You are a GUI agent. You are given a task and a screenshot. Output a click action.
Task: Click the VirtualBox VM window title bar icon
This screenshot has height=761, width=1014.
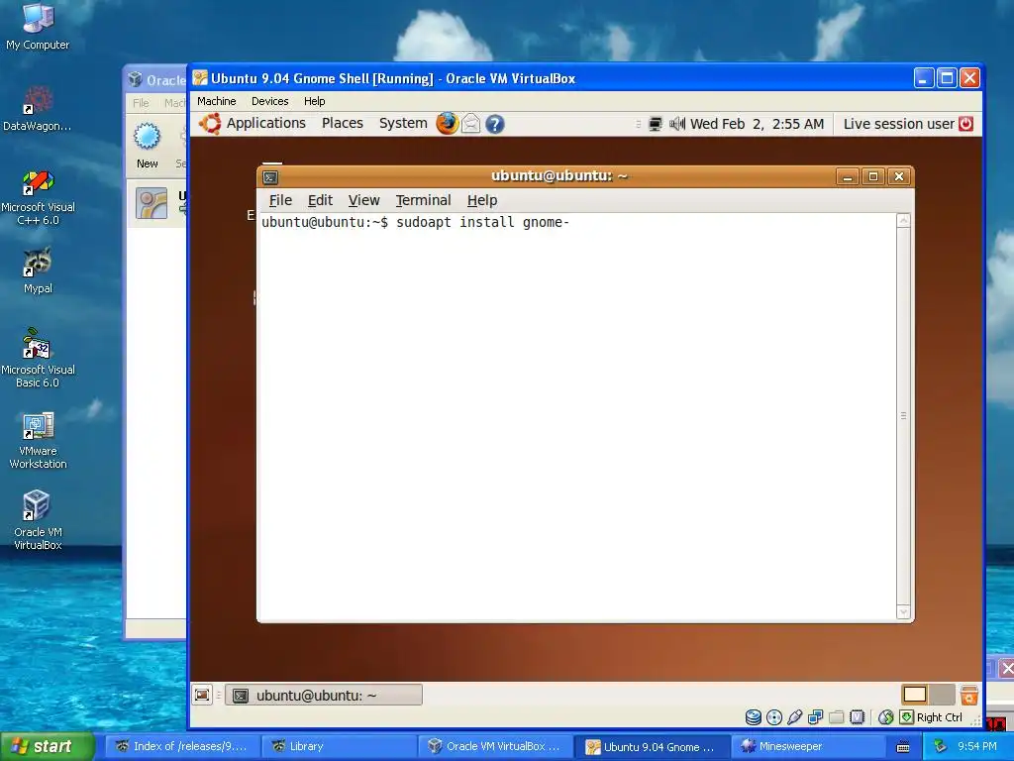coord(200,78)
